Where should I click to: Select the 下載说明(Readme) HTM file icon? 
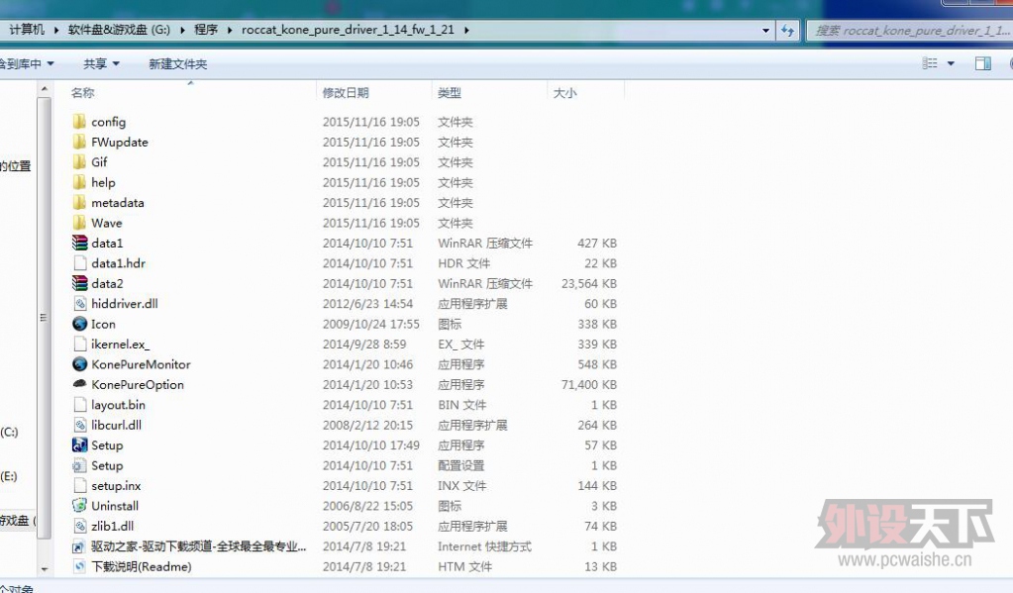[x=79, y=566]
